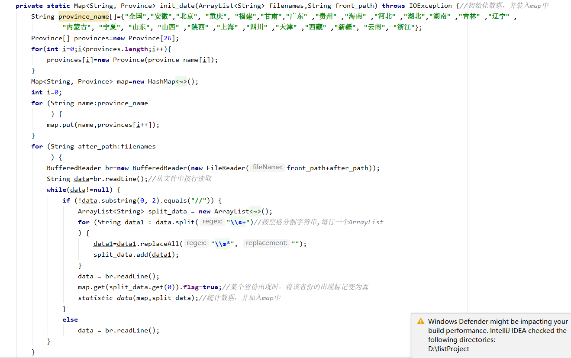Click the 'Windows Defender might be impacting' notification message
Image resolution: width=571 pixels, height=358 pixels.
click(x=498, y=330)
